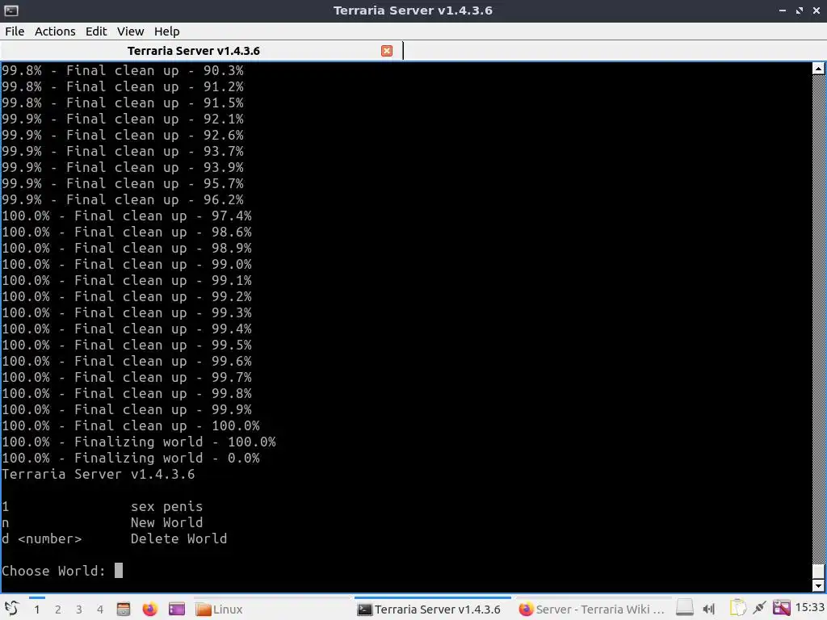Open the Edit menu
827x620 pixels.
pos(96,31)
